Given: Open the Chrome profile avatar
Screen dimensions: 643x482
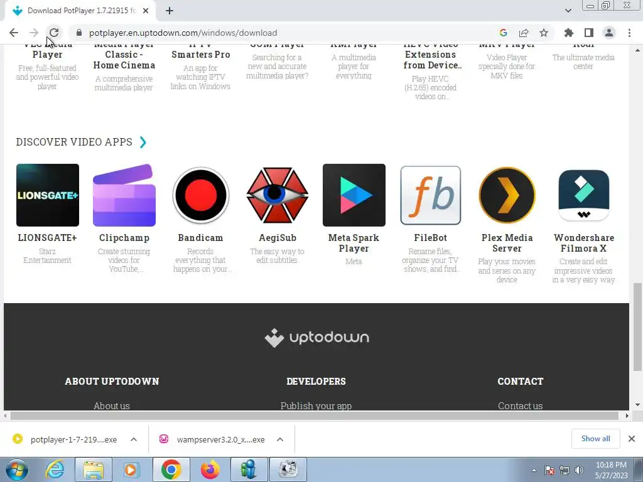Looking at the screenshot, I should click(609, 33).
